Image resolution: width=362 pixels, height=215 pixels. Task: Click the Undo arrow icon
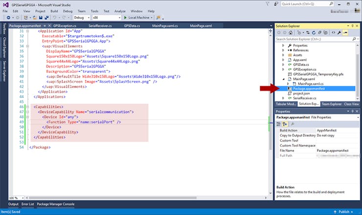click(54, 18)
